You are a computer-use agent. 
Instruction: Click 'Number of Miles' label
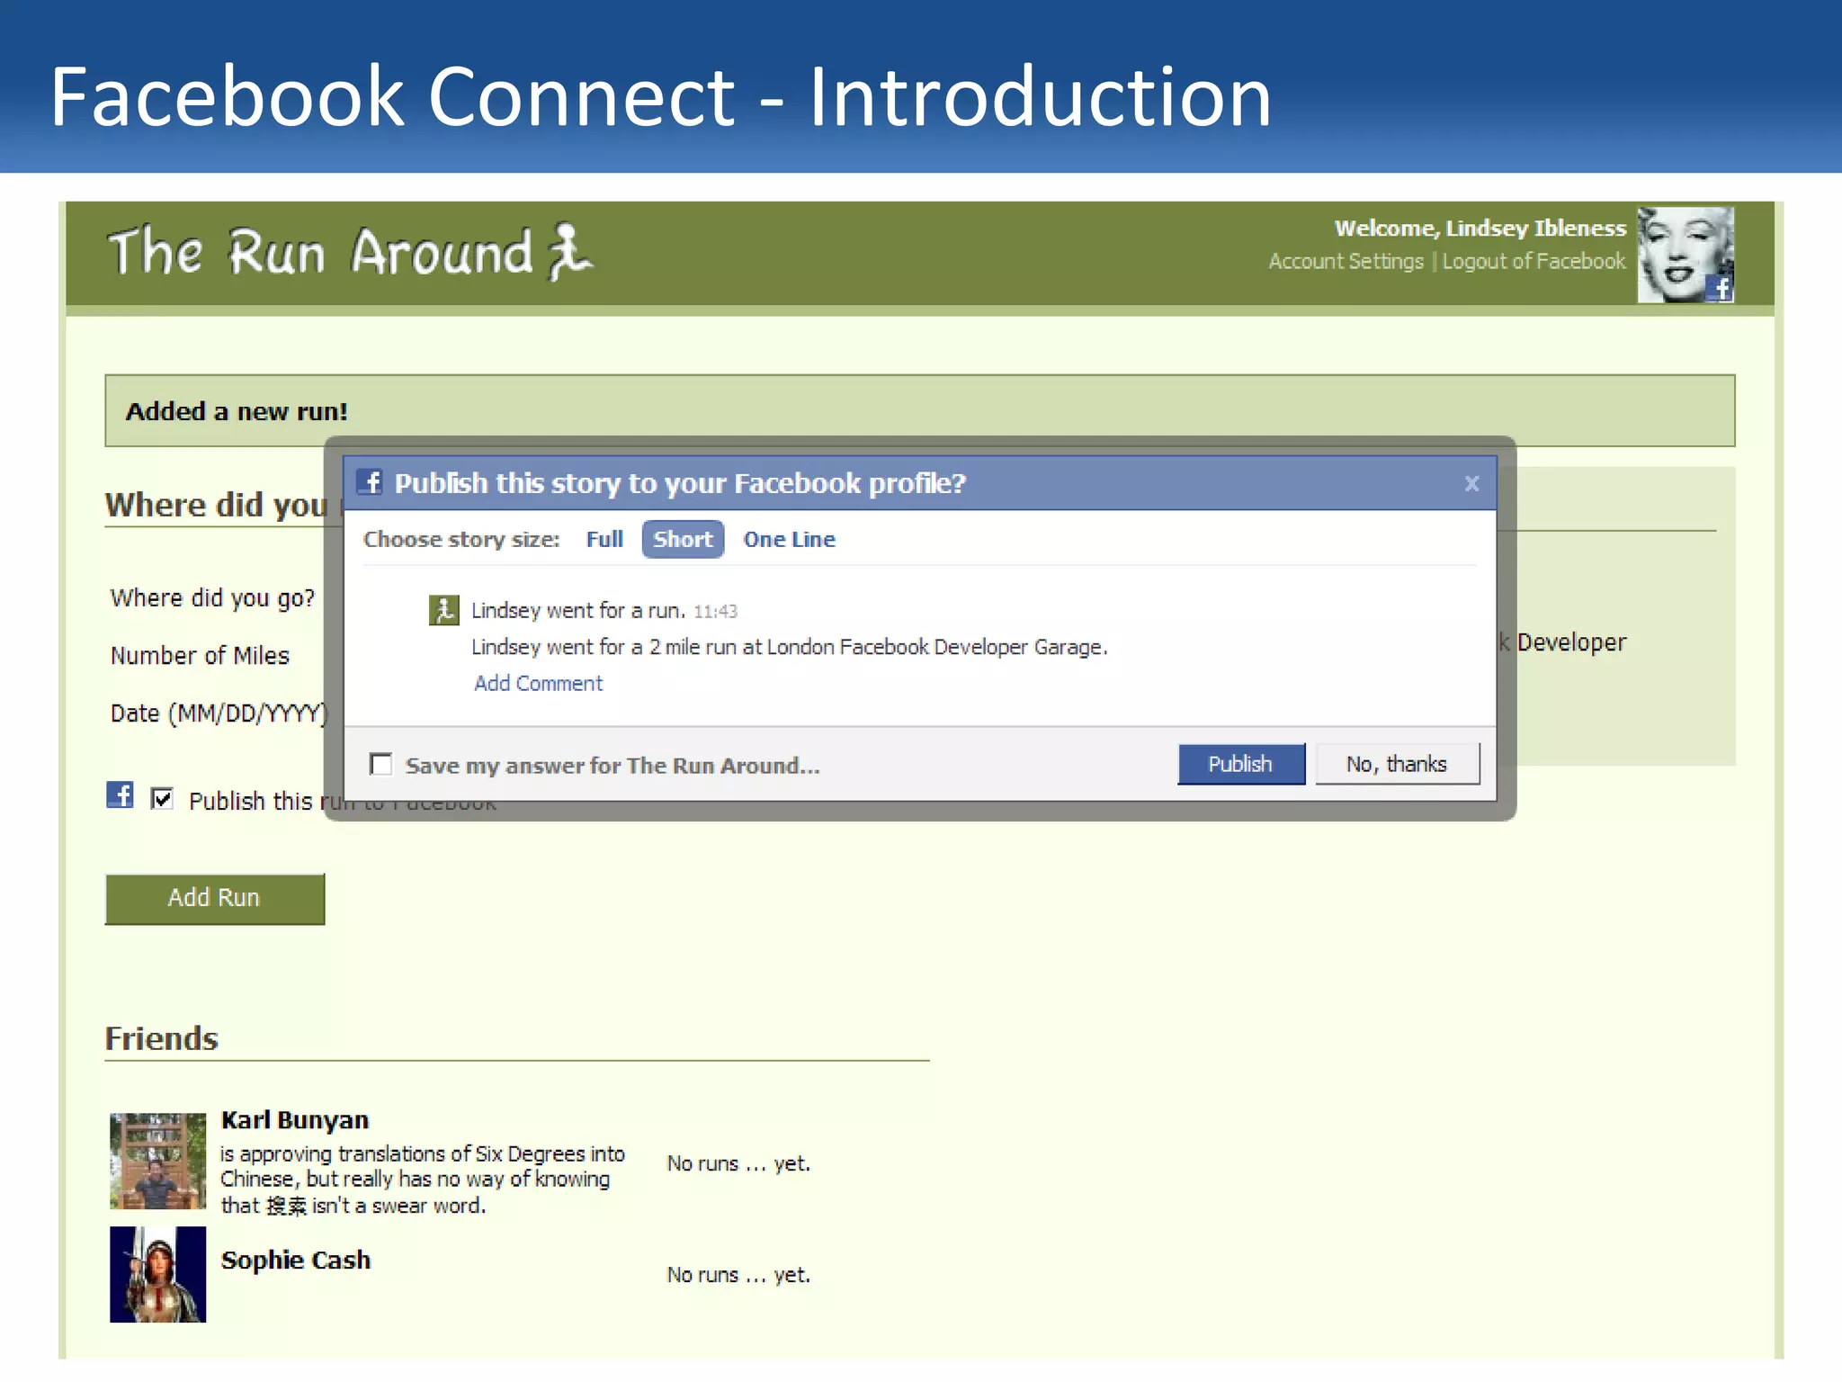pos(200,655)
